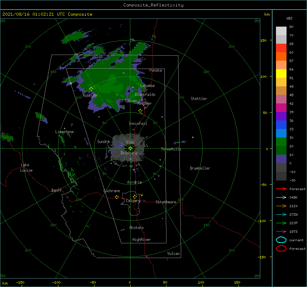Click the Sundre town label
The width and height of the screenshot is (307, 287).
pyautogui.click(x=103, y=141)
